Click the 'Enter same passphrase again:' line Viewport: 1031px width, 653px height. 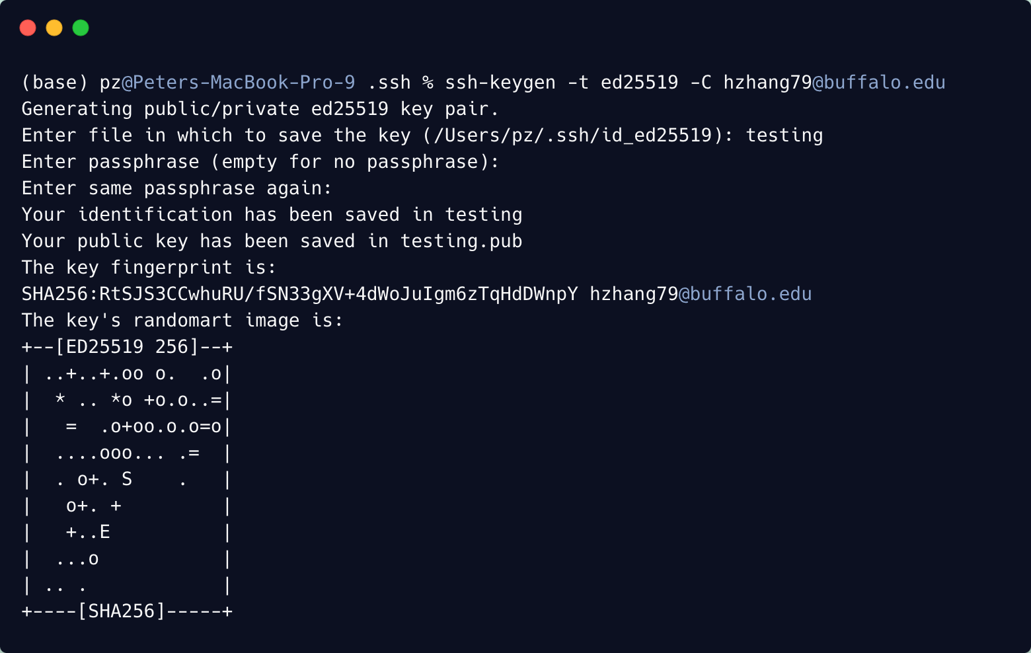177,188
